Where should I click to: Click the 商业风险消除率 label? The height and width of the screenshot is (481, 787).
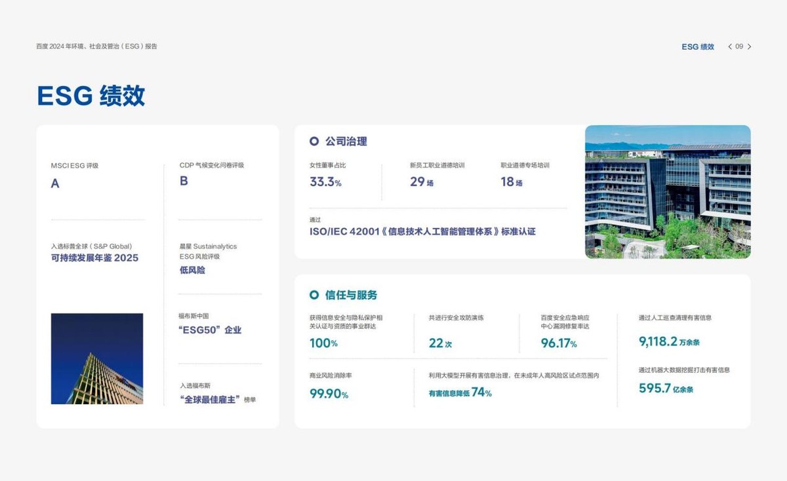coord(331,375)
